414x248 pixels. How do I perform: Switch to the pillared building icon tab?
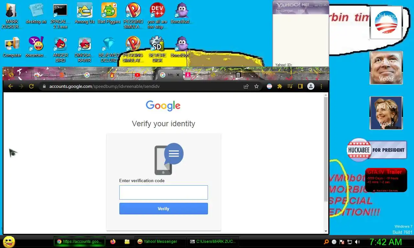coord(238,75)
